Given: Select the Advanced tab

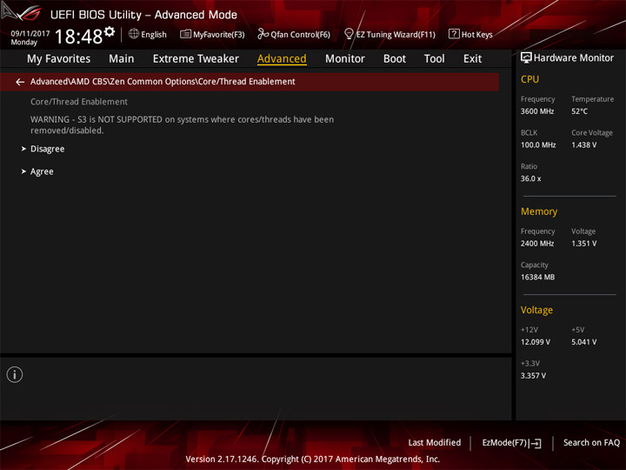Looking at the screenshot, I should tap(282, 59).
